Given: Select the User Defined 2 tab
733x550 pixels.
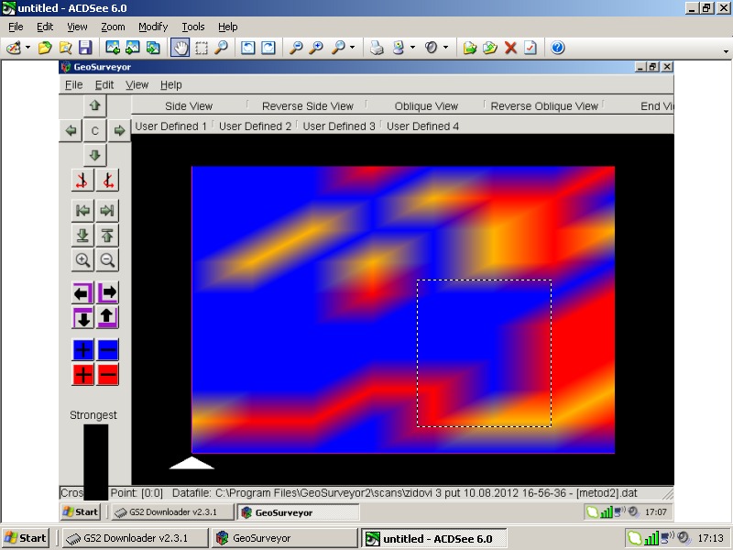Looking at the screenshot, I should (x=255, y=126).
